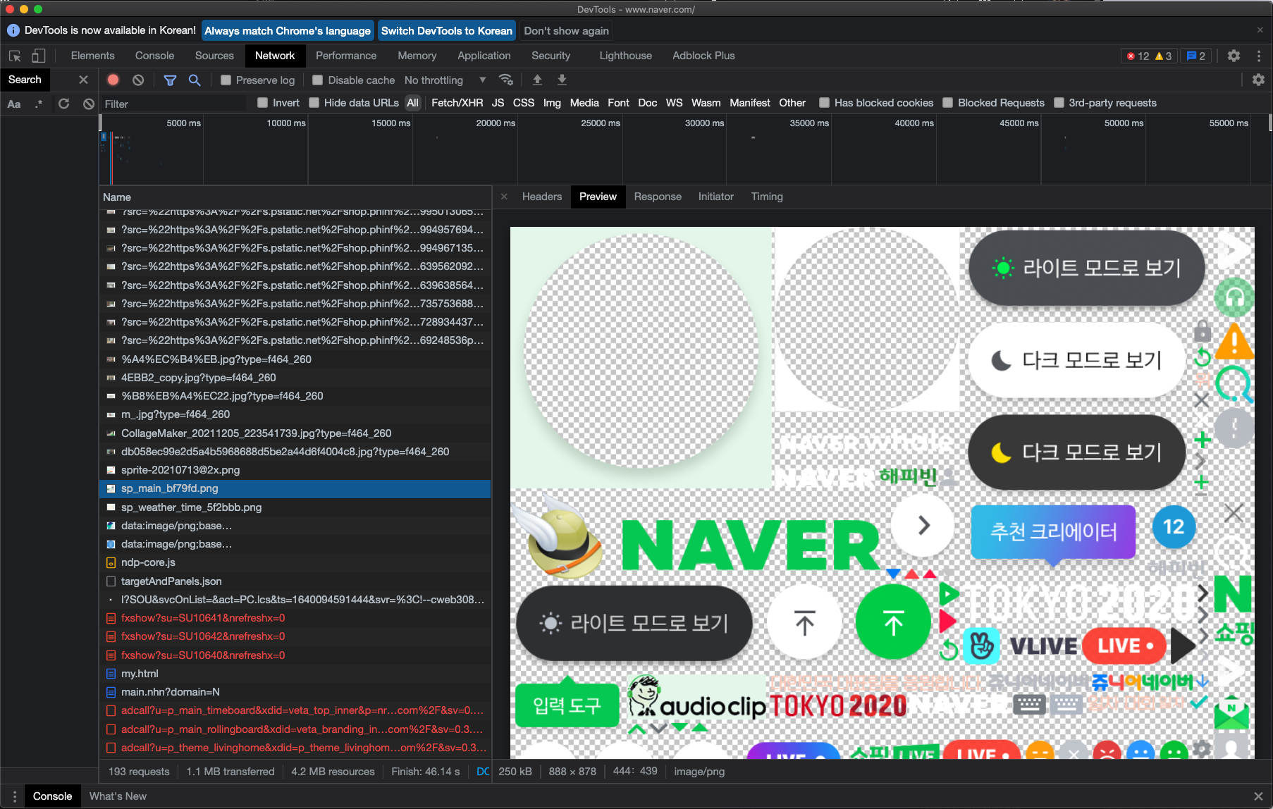Open the console drawer menu dots
The width and height of the screenshot is (1273, 809).
coord(14,796)
